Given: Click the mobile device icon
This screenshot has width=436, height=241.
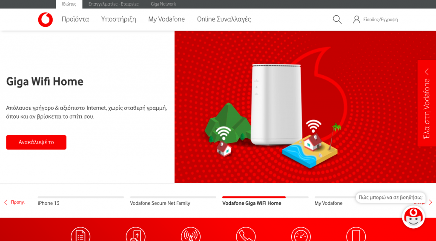Looking at the screenshot, I should pyautogui.click(x=356, y=234).
